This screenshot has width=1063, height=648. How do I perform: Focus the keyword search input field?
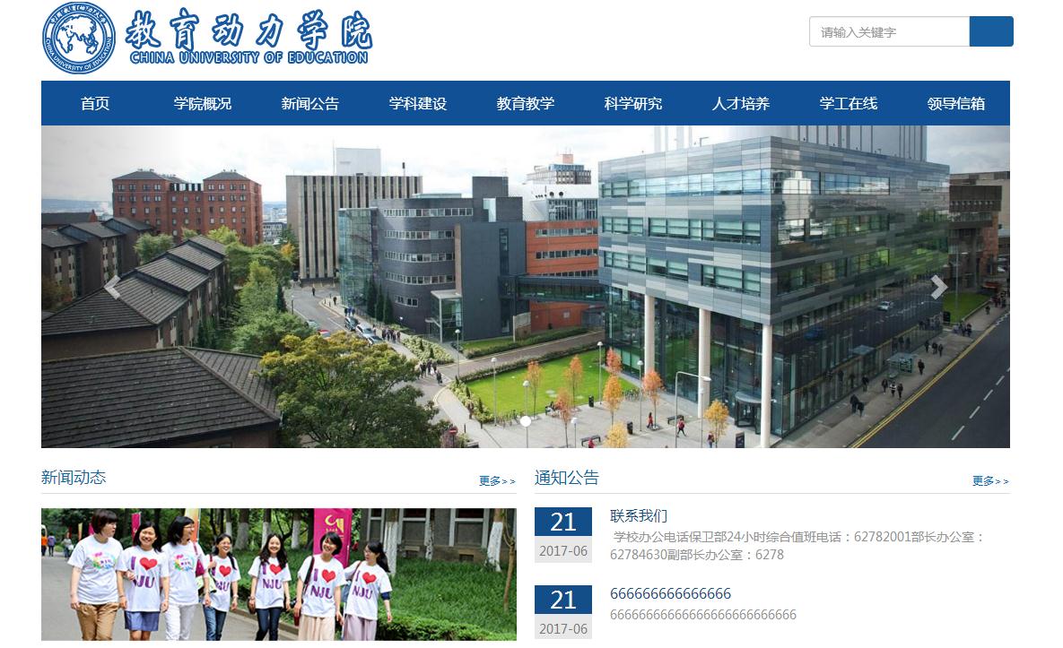[x=888, y=31]
